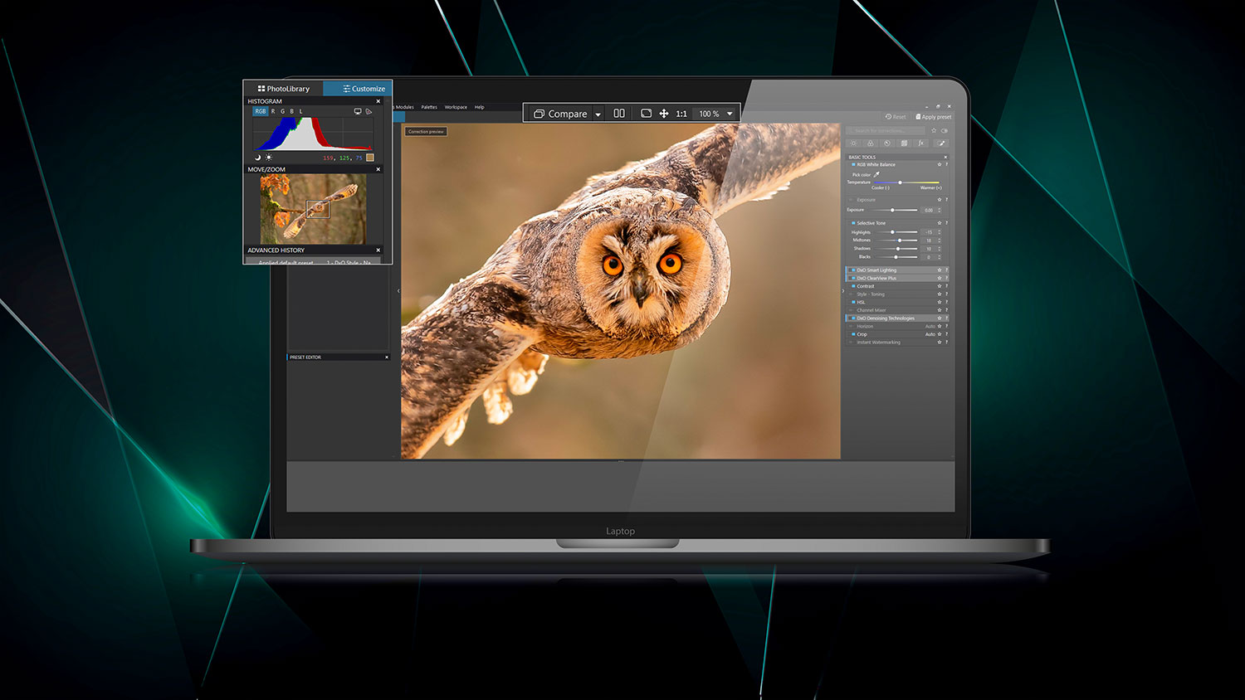1245x700 pixels.
Task: Open the Palettes menu
Action: coord(429,107)
